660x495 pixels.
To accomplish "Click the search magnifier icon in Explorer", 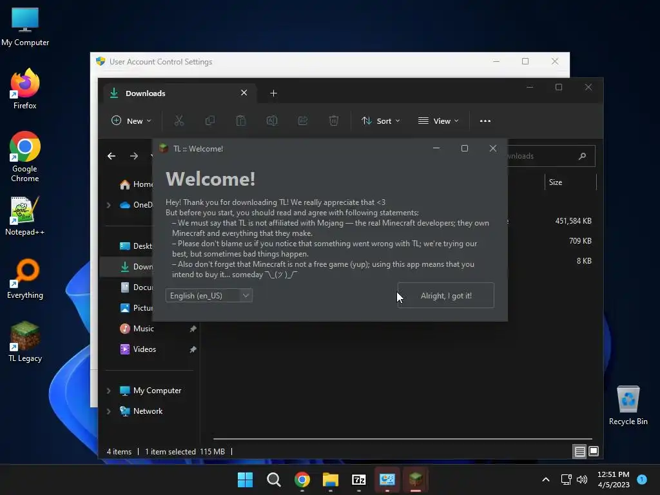I will [582, 156].
